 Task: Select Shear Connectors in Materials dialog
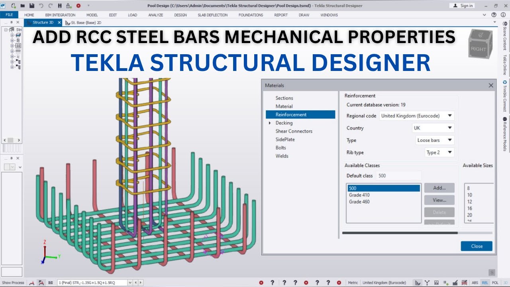(x=294, y=131)
